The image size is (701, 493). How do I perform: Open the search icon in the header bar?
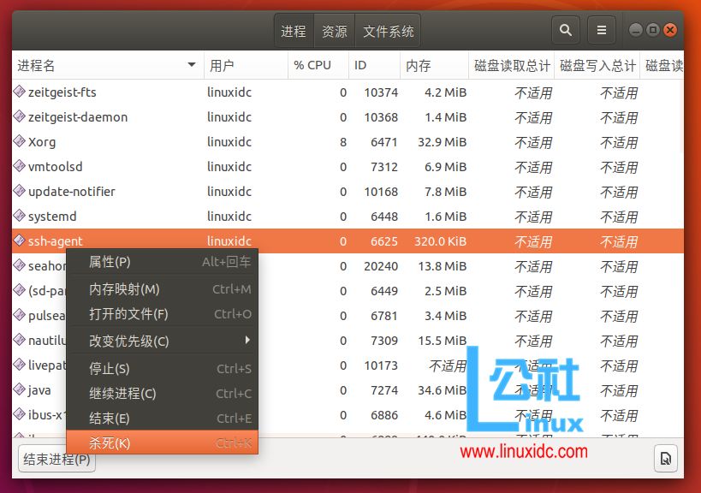tap(565, 29)
